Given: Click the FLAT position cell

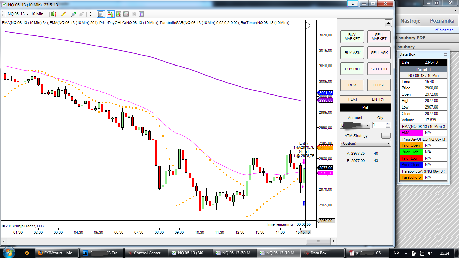Looking at the screenshot, I should pyautogui.click(x=353, y=99).
